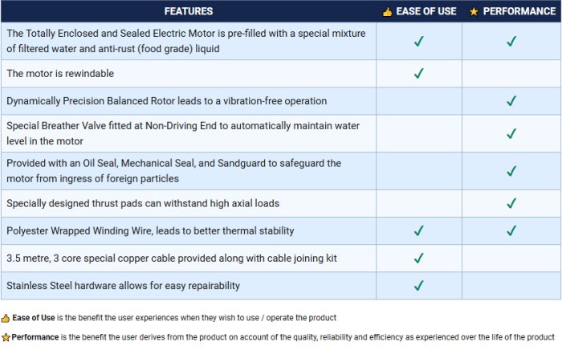This screenshot has height=350, width=562.
Task: Click the Performance checkmark for Polyester Winding Wire row
Action: coord(511,230)
